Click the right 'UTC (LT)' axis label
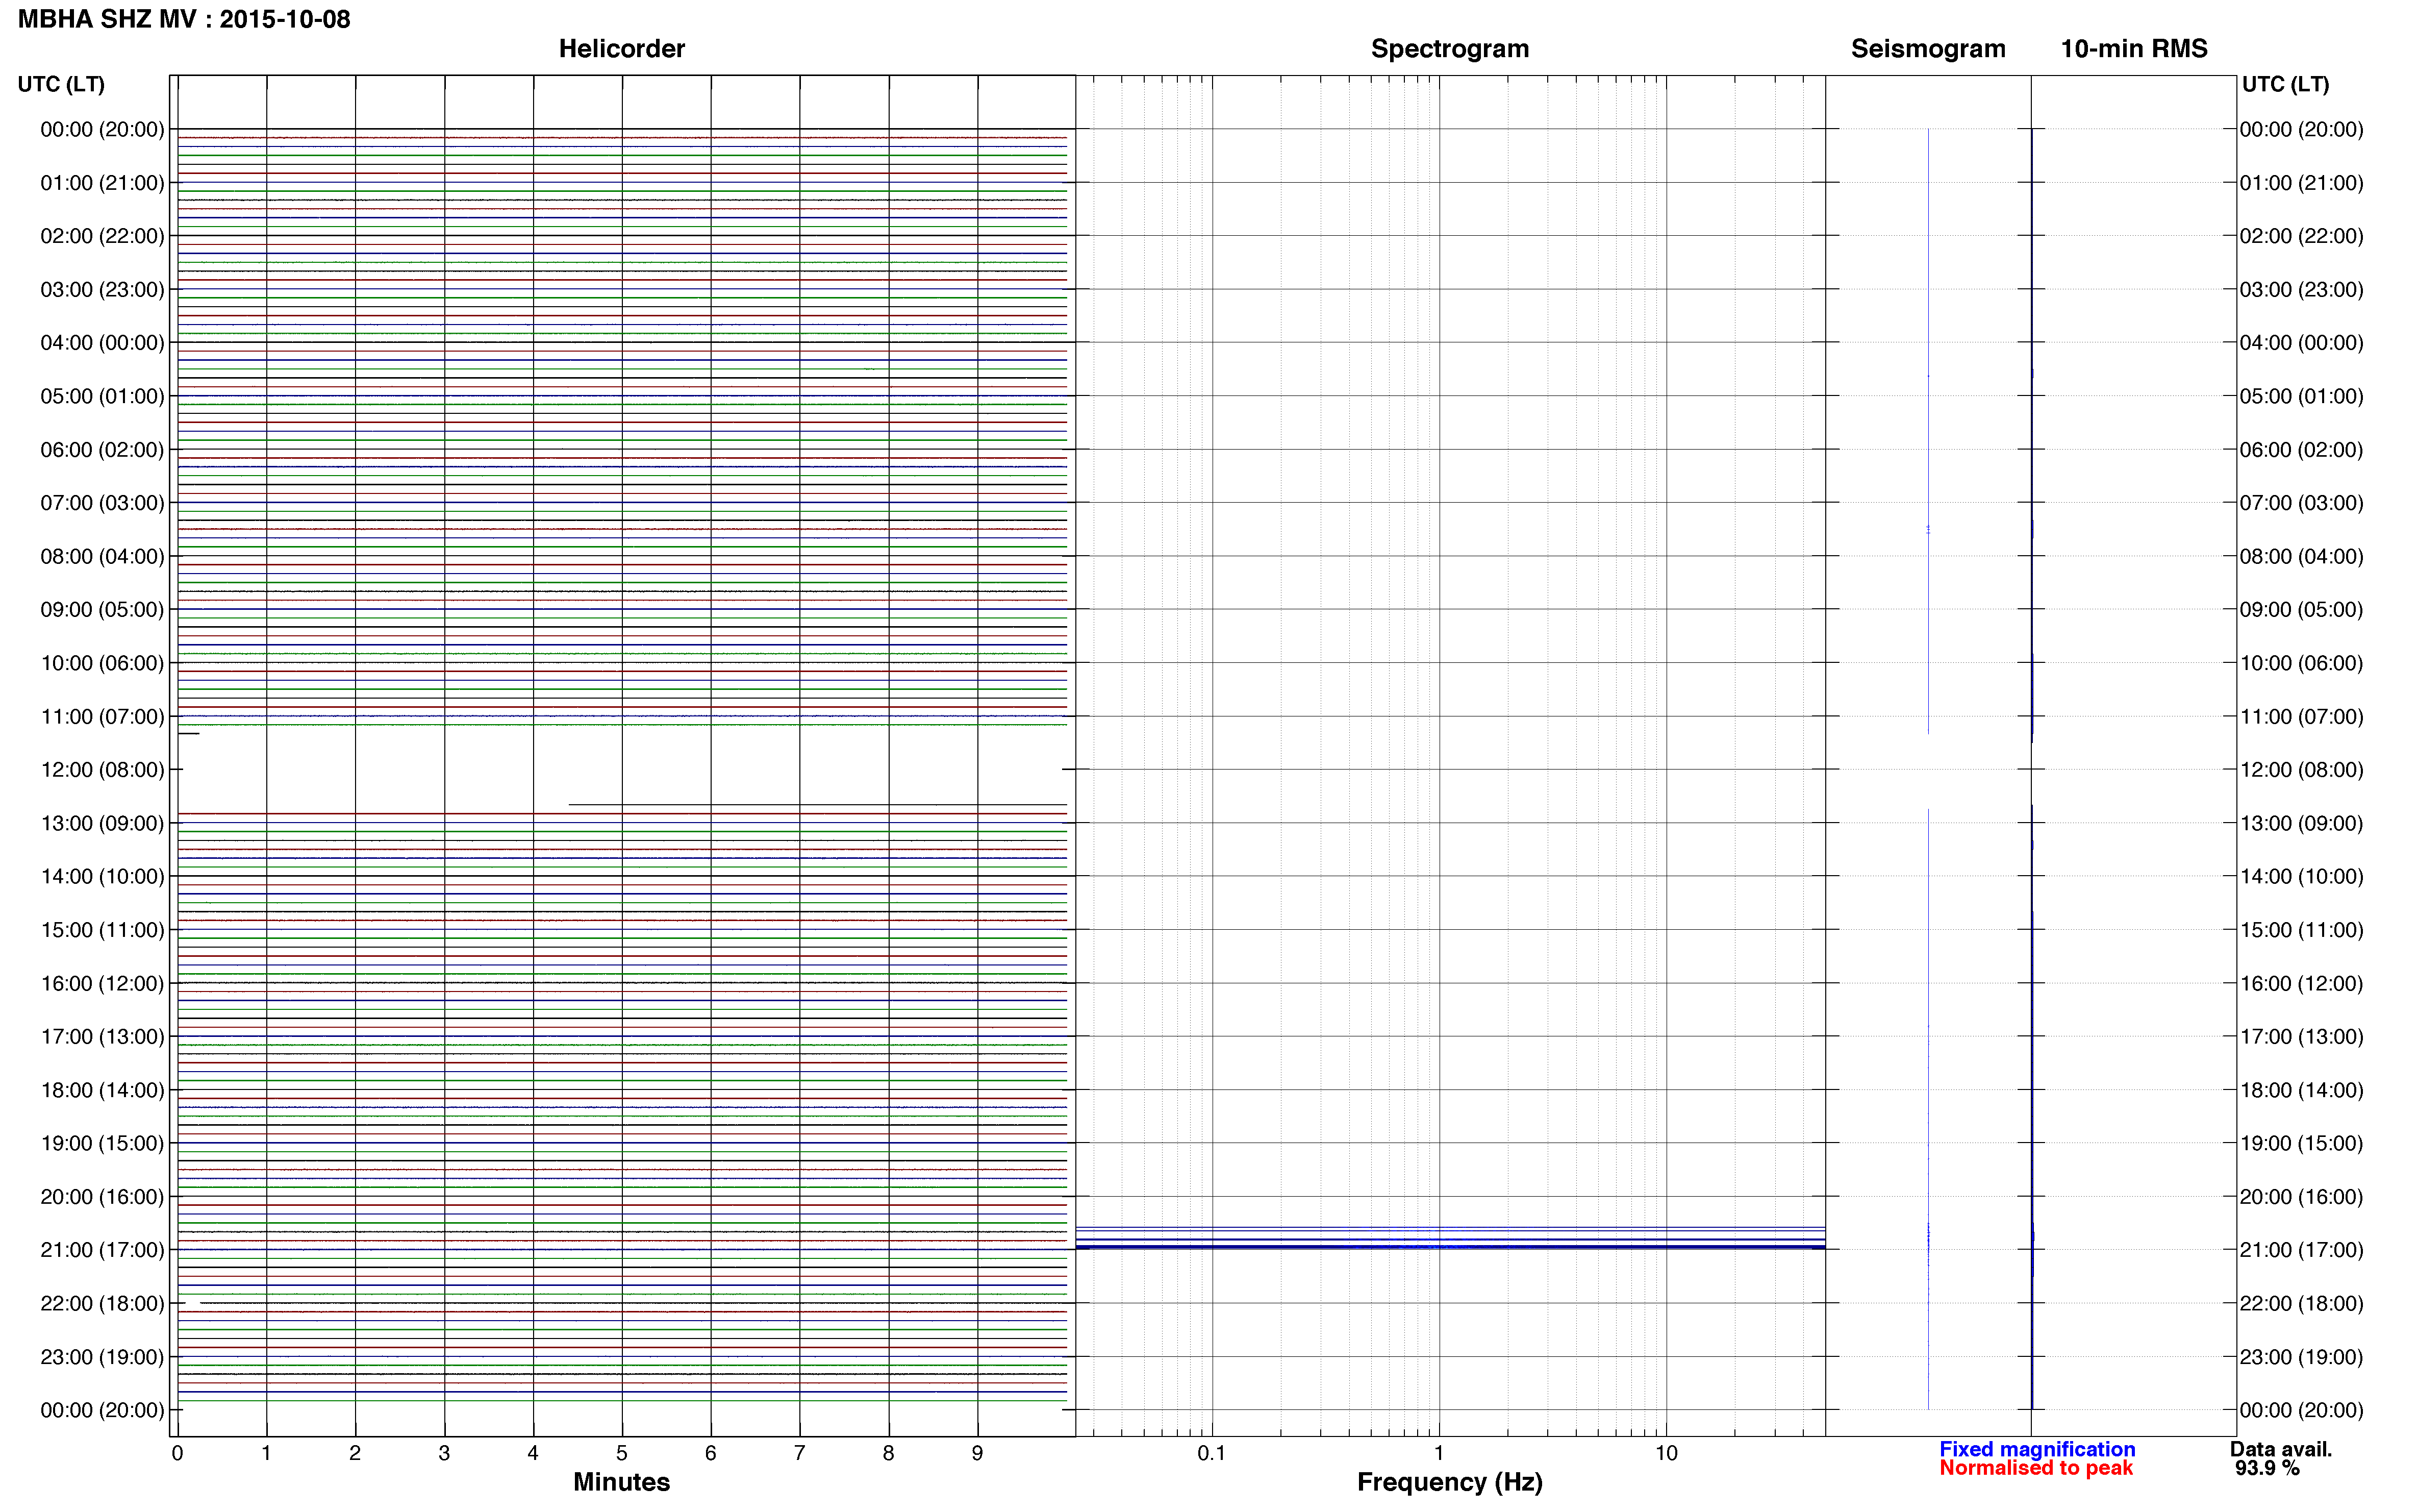The height and width of the screenshot is (1512, 2418). click(x=2285, y=84)
